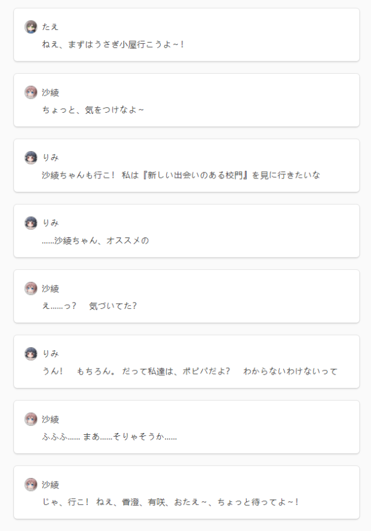This screenshot has height=531, width=371.
Task: Click the わからないわけないって message text
Action: (x=189, y=371)
